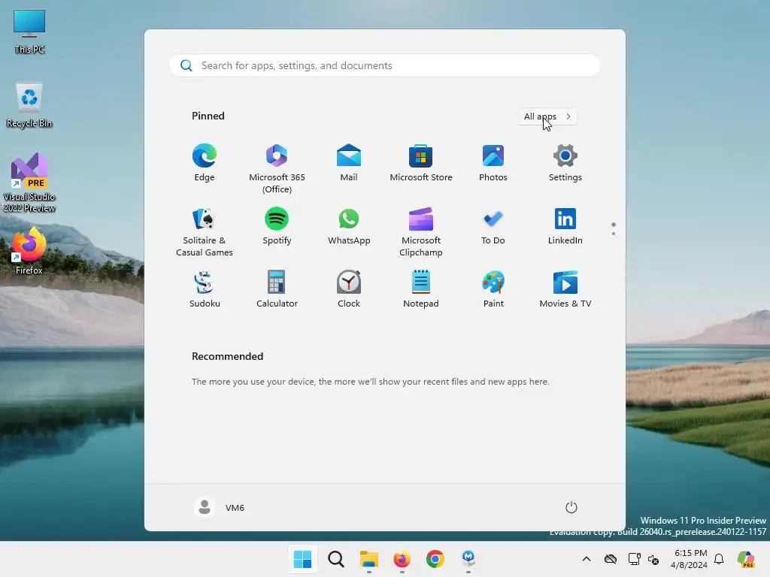This screenshot has width=770, height=577.
Task: Open Microsoft Clipchamp
Action: [x=421, y=231]
